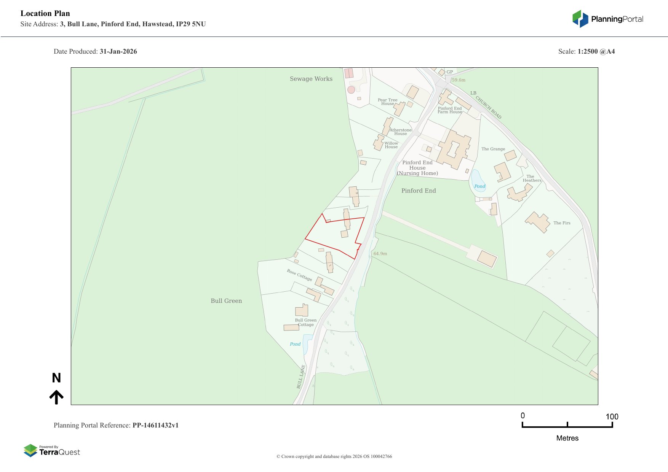Click the CHURCH ROAD street label
The width and height of the screenshot is (668, 472).
coord(488,107)
